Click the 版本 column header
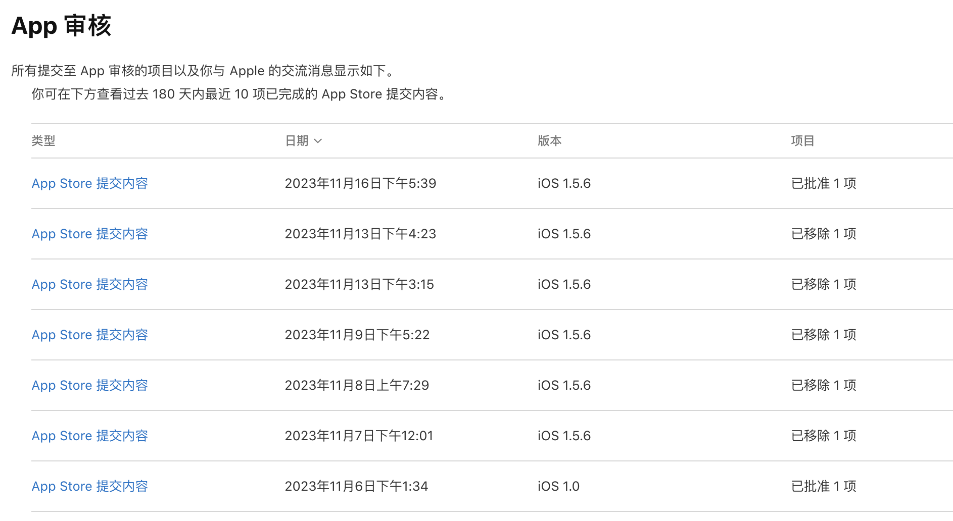Screen dimensions: 953x521 (x=549, y=141)
